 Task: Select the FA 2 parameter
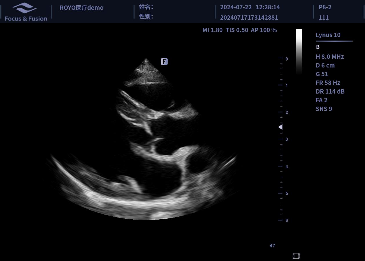[321, 100]
